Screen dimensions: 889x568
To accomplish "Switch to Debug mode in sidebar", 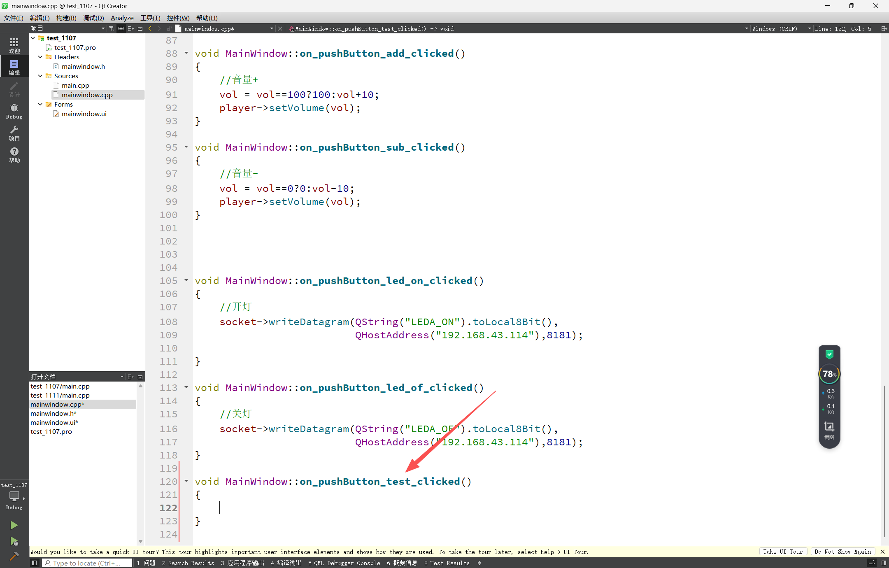I will 14,111.
